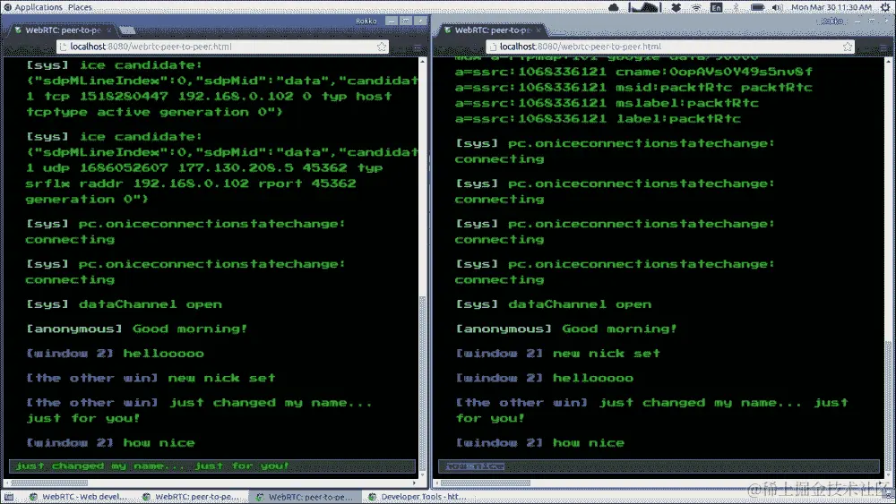The width and height of the screenshot is (896, 504).
Task: Click '[window 2] how nice' in left window
Action: tap(111, 443)
